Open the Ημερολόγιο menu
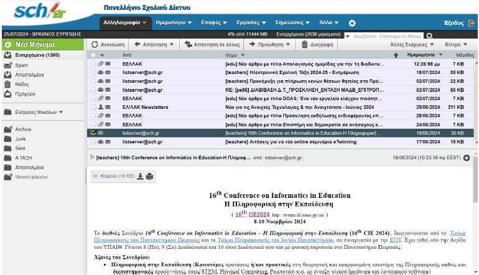 coord(174,22)
